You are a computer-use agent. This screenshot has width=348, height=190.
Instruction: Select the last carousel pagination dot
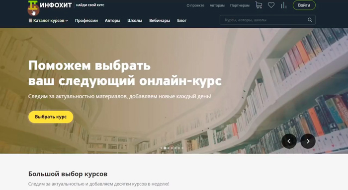coord(182,148)
